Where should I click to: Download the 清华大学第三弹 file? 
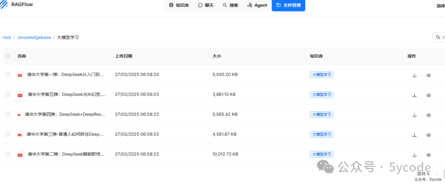coord(415,135)
